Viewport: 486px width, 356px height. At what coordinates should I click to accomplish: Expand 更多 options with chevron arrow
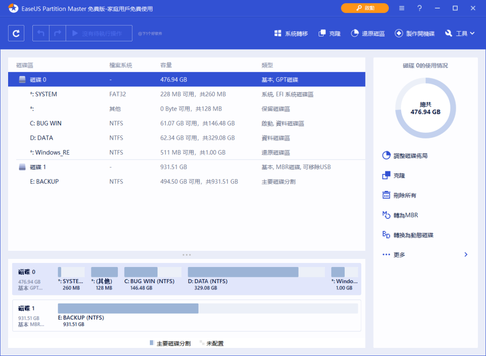pos(466,254)
